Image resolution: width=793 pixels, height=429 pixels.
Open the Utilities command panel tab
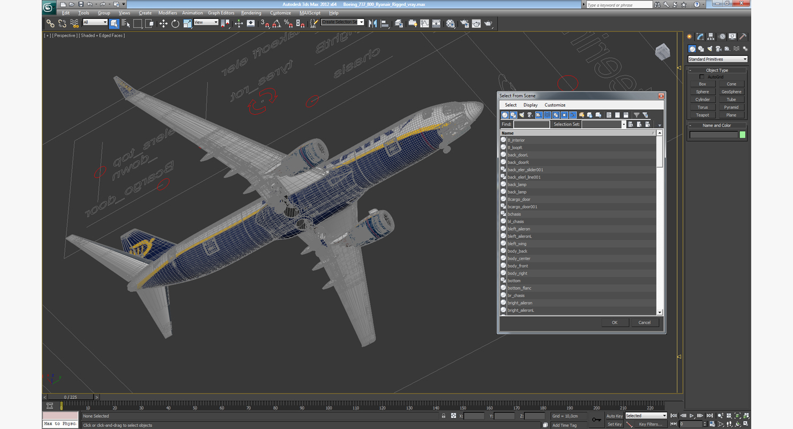[743, 36]
